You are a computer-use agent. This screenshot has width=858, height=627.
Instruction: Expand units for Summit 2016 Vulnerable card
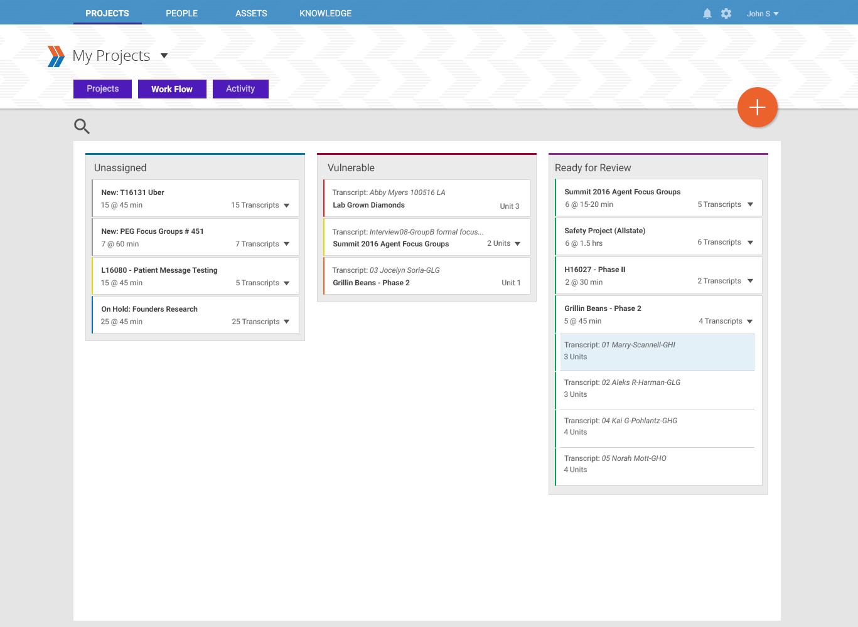coord(517,244)
